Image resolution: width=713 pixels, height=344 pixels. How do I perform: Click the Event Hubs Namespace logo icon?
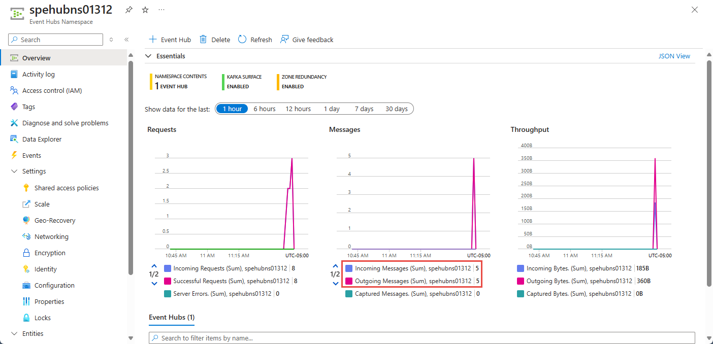tap(17, 14)
